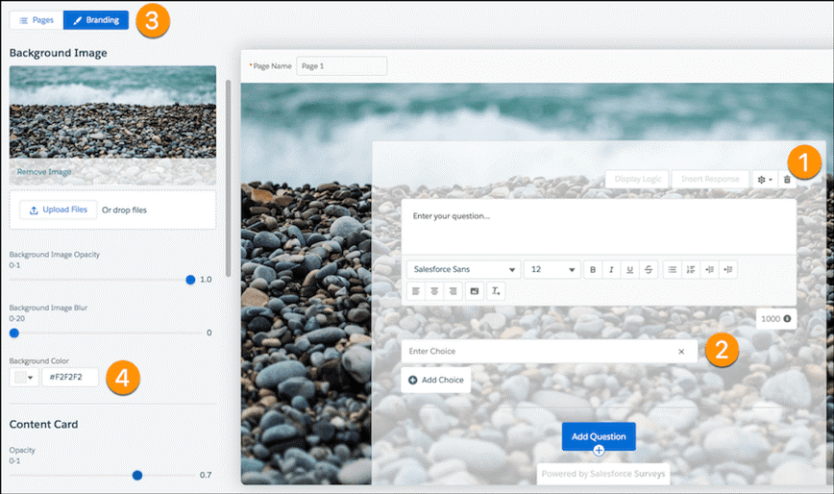
Task: Open the Salesforce Sans font dropdown
Action: point(463,270)
